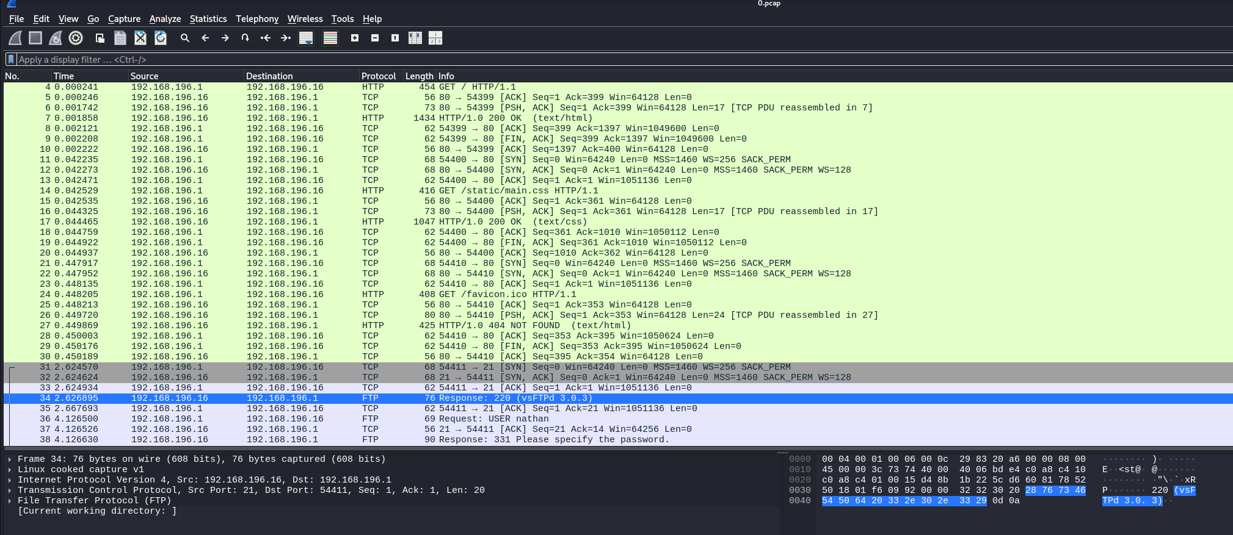
Task: Toggle auto-scroll during live capture
Action: click(x=306, y=38)
